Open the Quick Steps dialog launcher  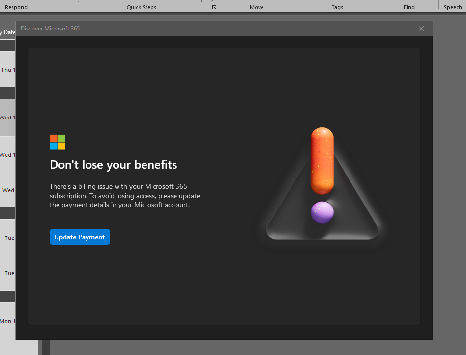[x=214, y=7]
